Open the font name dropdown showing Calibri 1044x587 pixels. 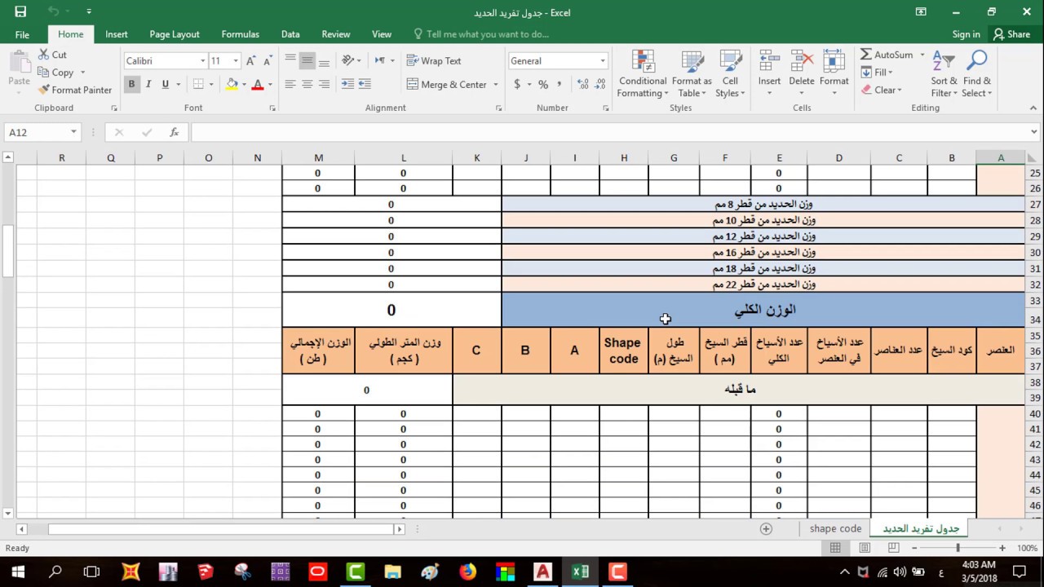(202, 61)
